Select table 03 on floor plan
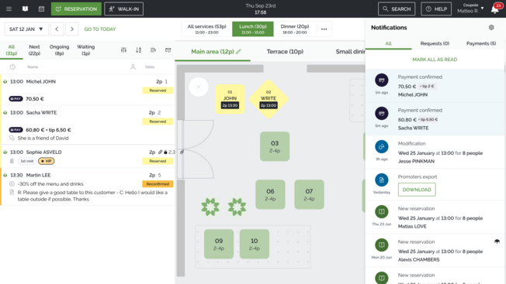Image resolution: width=506 pixels, height=284 pixels. coord(275,146)
